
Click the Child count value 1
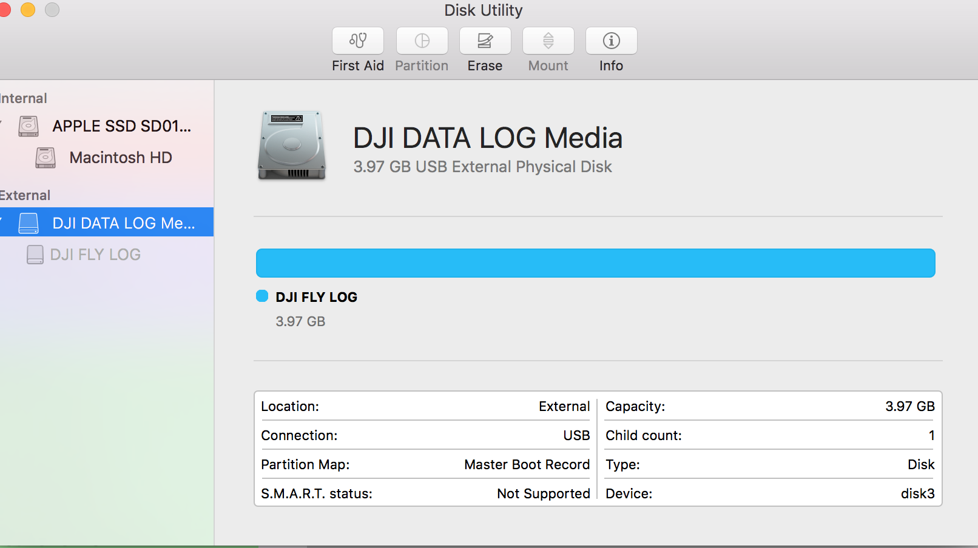pos(932,435)
